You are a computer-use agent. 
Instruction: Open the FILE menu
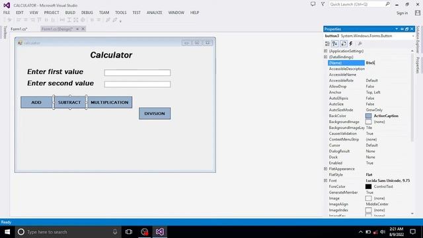tap(7, 13)
